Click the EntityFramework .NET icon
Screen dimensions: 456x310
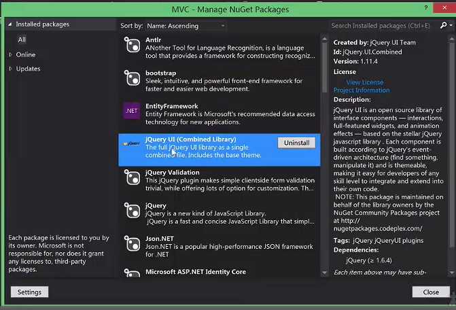coord(131,111)
